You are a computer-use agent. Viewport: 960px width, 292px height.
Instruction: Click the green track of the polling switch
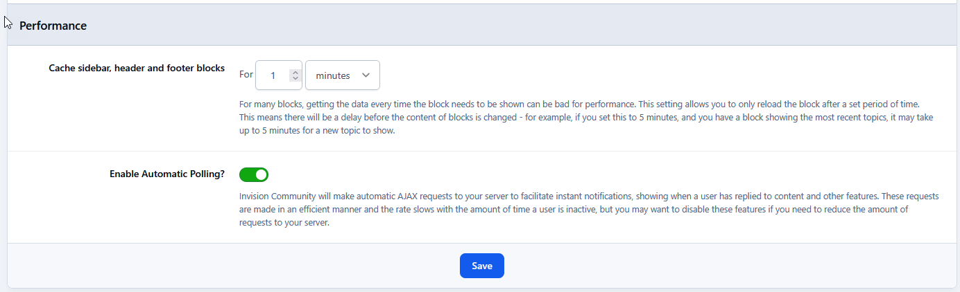246,174
